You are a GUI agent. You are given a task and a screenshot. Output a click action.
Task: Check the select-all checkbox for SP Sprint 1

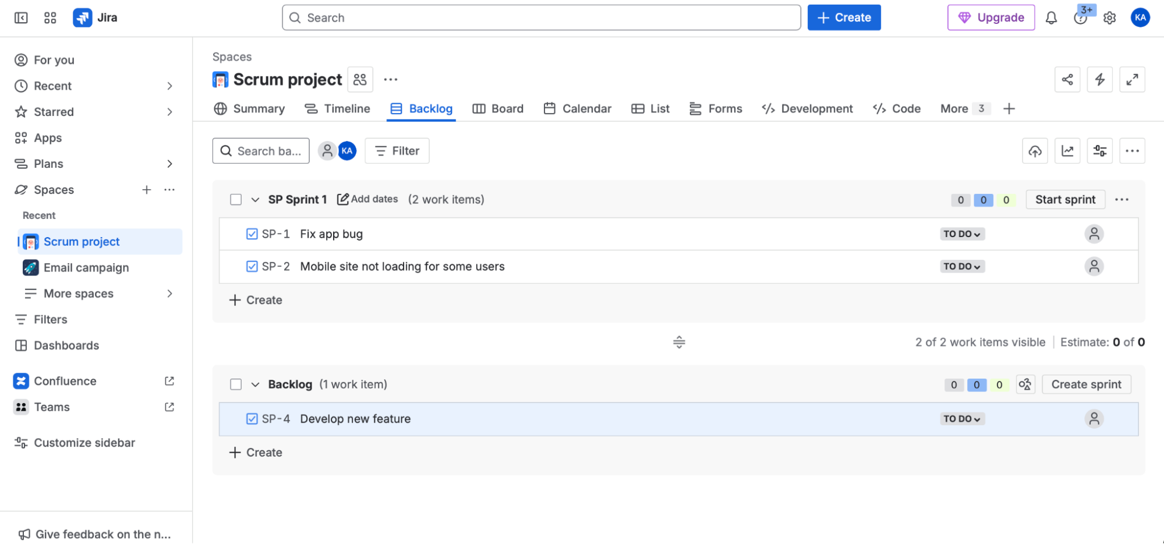(235, 199)
